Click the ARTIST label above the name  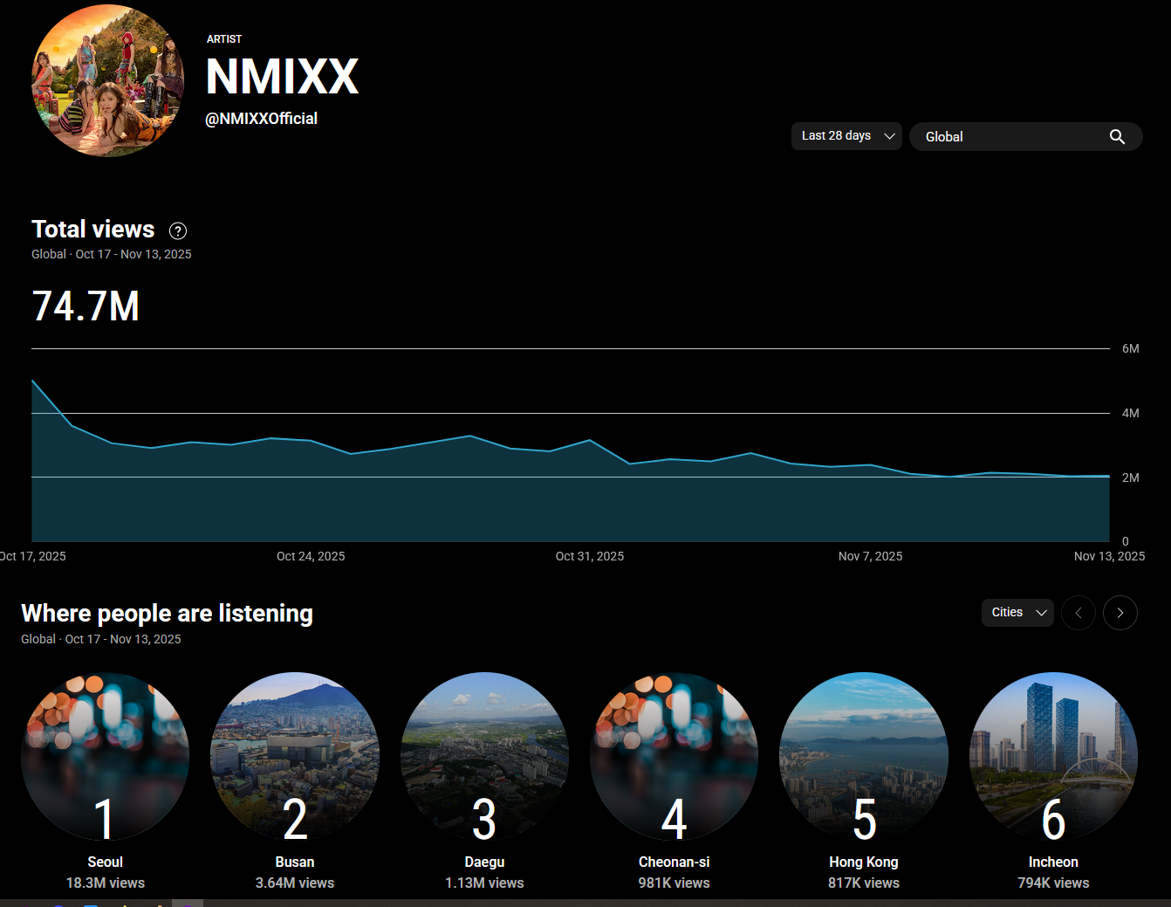224,39
